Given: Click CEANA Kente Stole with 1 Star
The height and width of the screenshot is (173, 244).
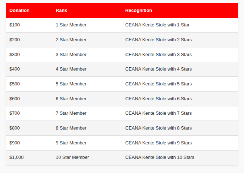Looking at the screenshot, I should click(x=157, y=25).
